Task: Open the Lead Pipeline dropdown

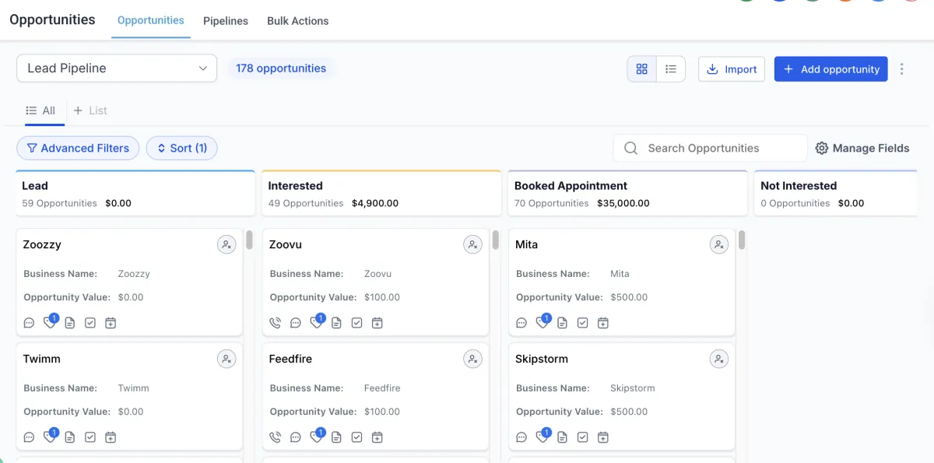Action: (x=117, y=68)
